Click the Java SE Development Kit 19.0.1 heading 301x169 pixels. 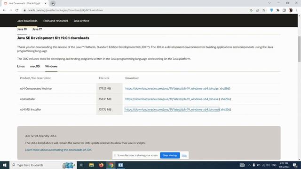coord(53,38)
